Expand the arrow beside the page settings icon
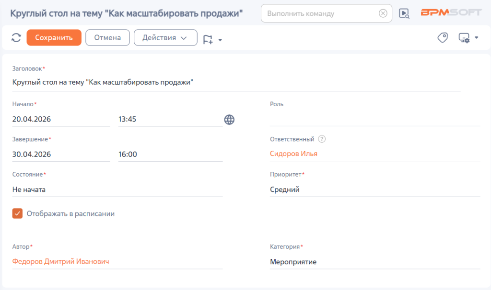 tap(476, 37)
